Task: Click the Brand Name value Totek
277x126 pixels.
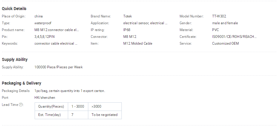Action: pyautogui.click(x=128, y=16)
